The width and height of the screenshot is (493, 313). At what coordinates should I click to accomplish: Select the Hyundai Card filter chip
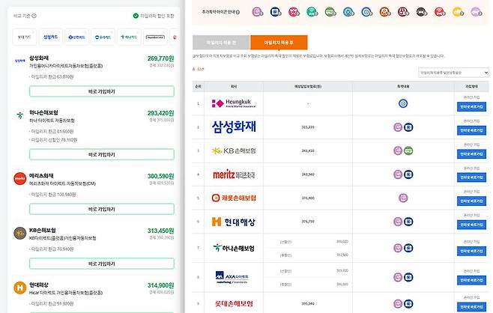point(155,37)
